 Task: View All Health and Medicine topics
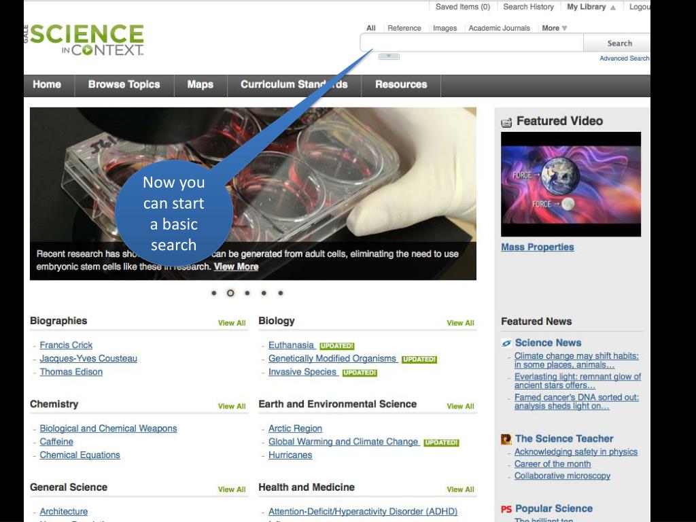pyautogui.click(x=460, y=489)
